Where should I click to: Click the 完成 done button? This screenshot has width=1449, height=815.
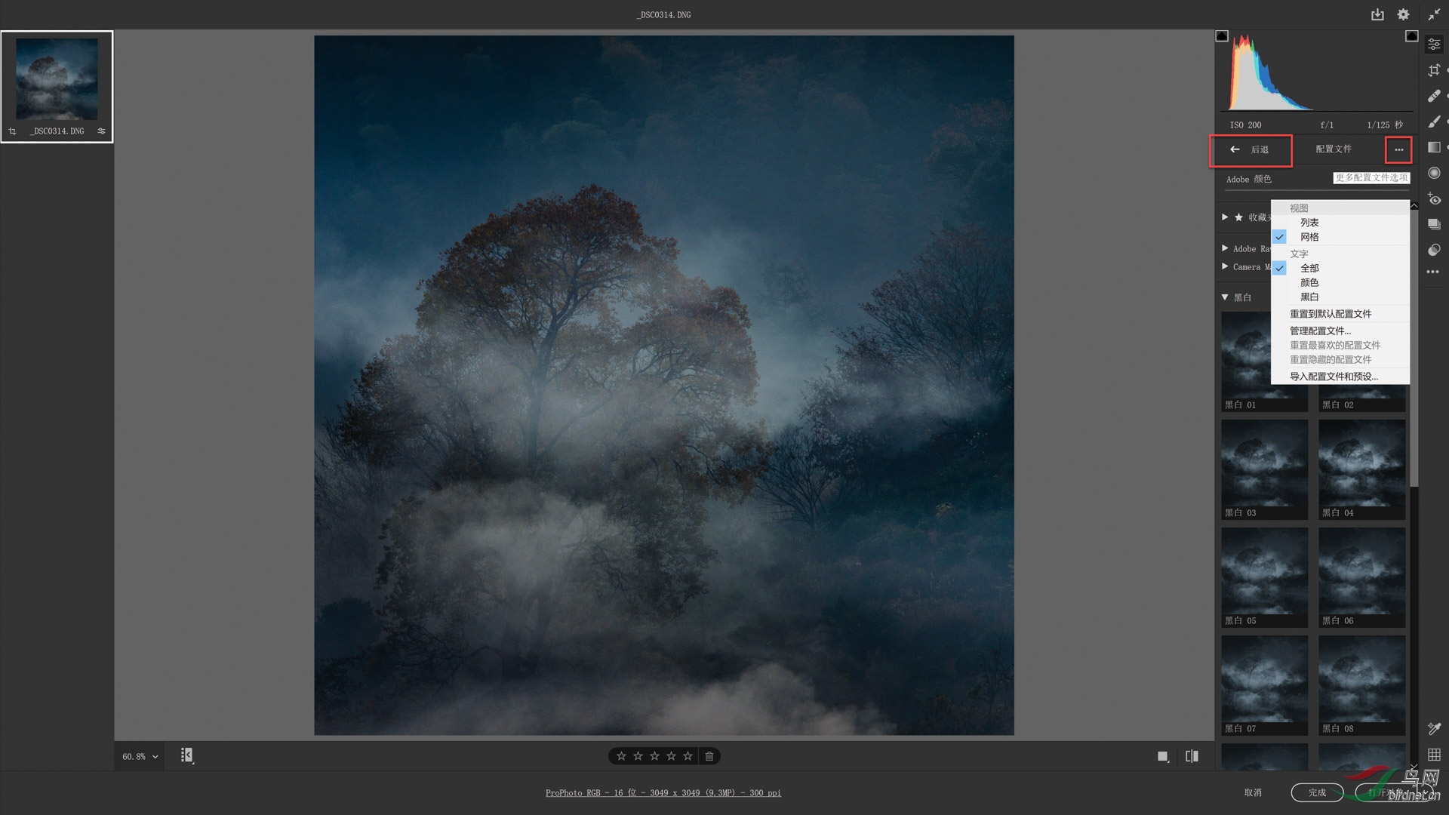pos(1317,792)
